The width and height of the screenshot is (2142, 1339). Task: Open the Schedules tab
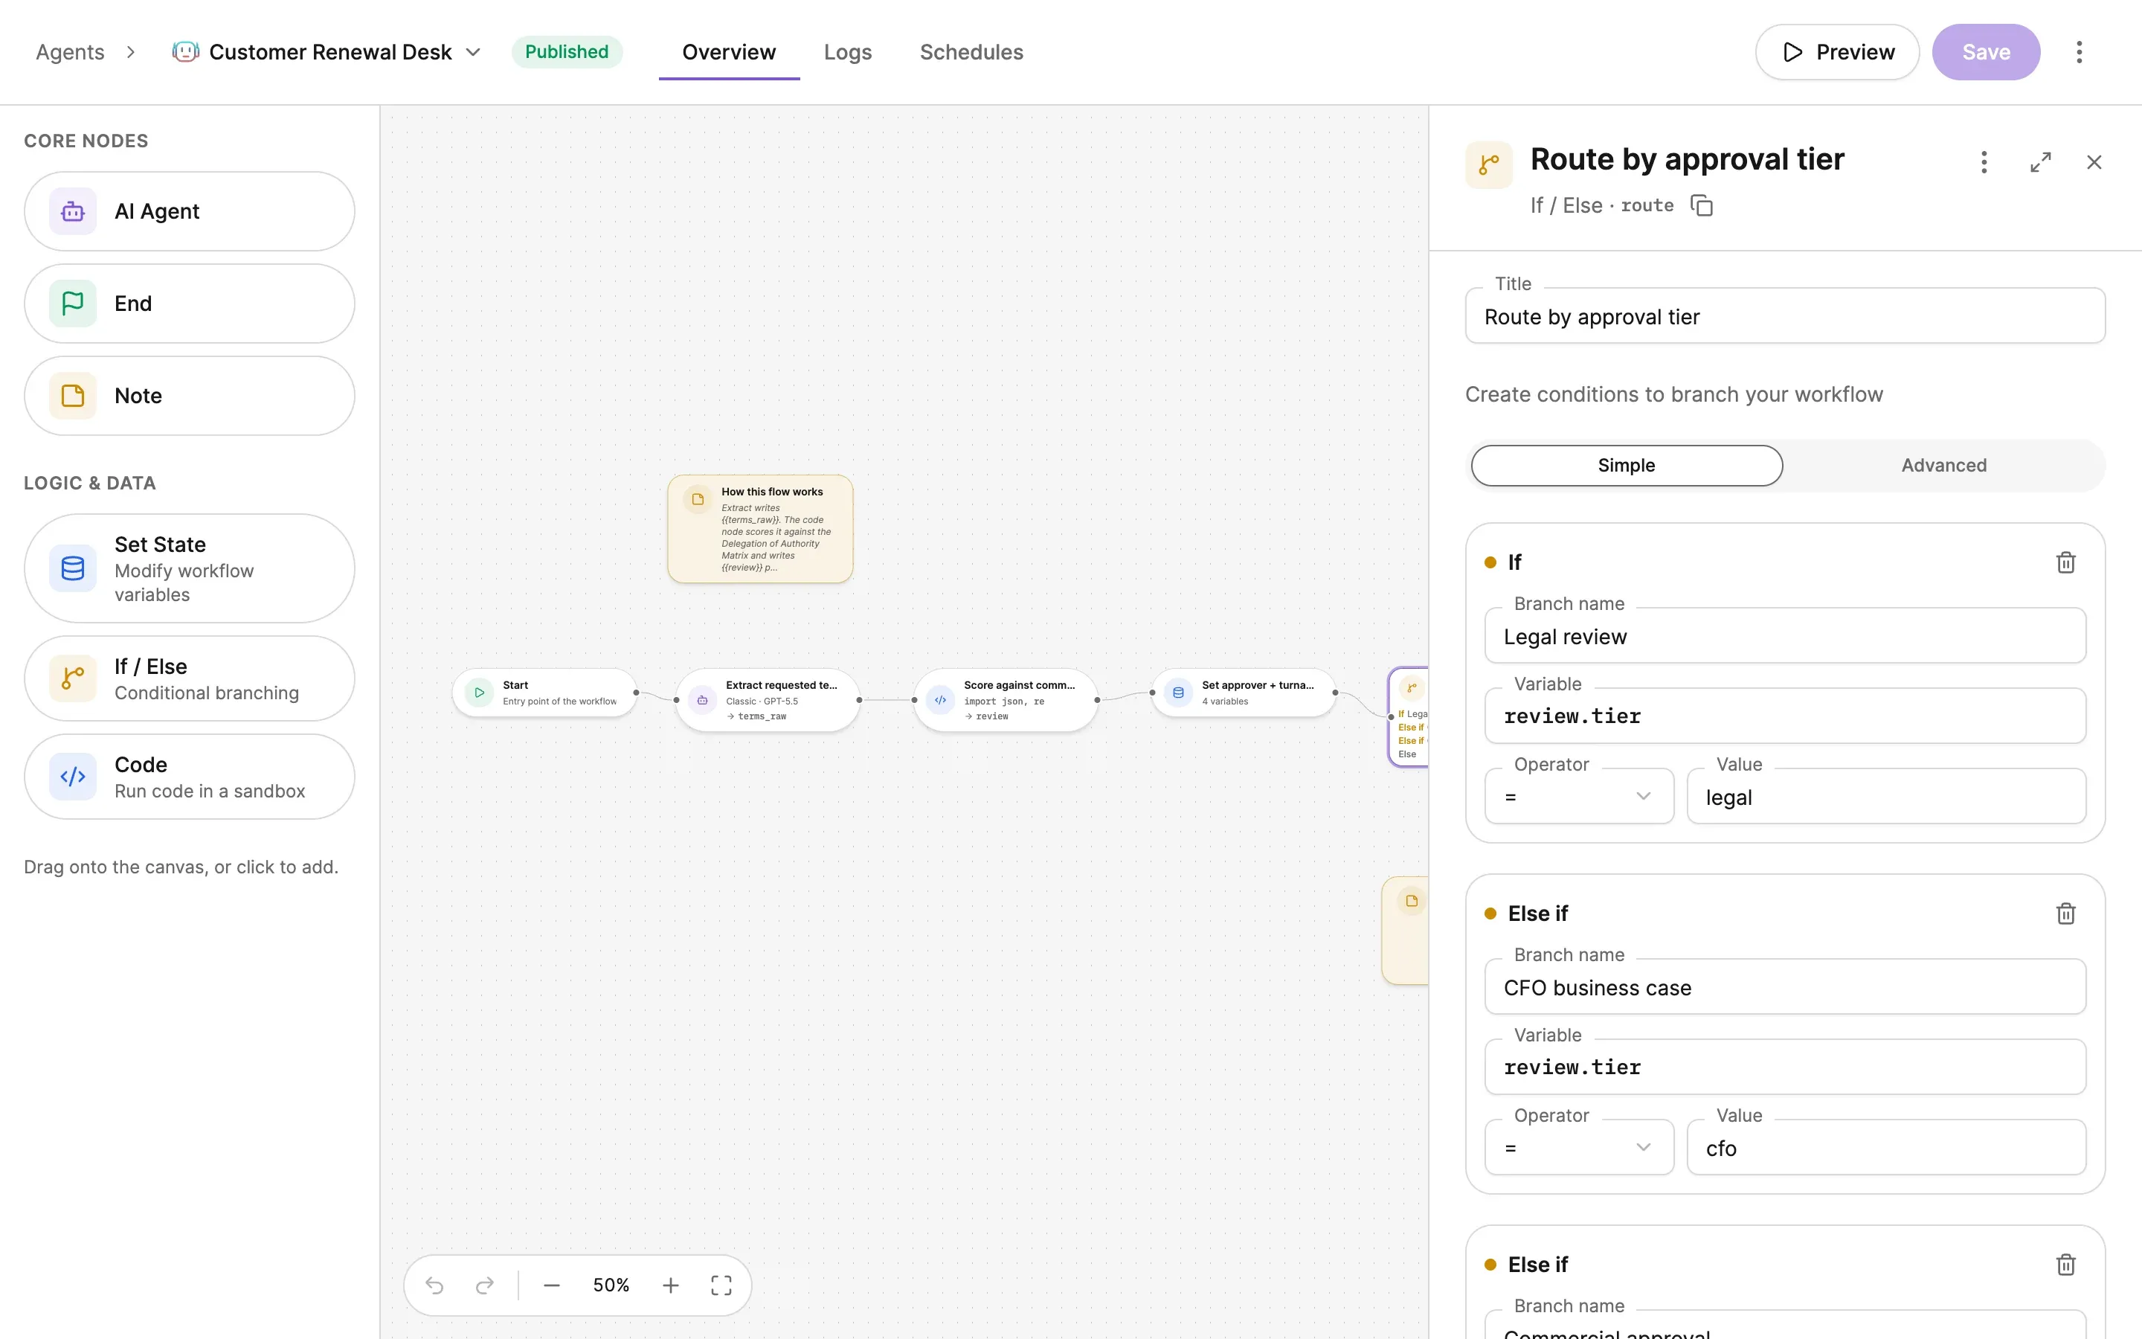point(971,52)
